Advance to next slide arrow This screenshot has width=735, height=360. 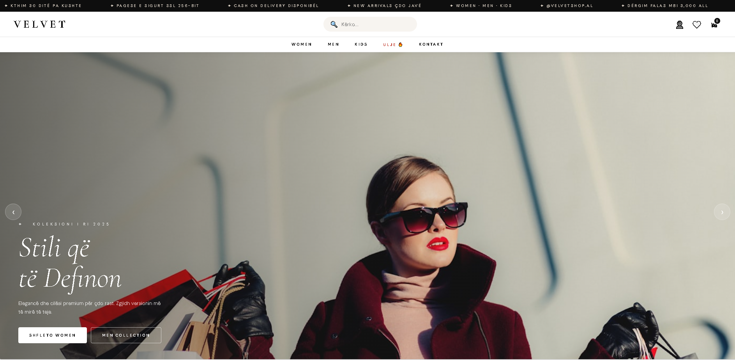click(x=722, y=212)
